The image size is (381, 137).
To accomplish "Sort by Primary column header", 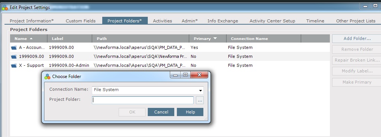I will (x=207, y=38).
